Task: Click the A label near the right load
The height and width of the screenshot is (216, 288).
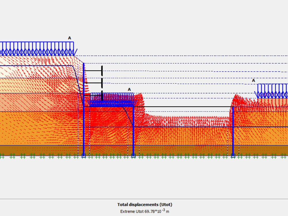Action: coord(253,80)
